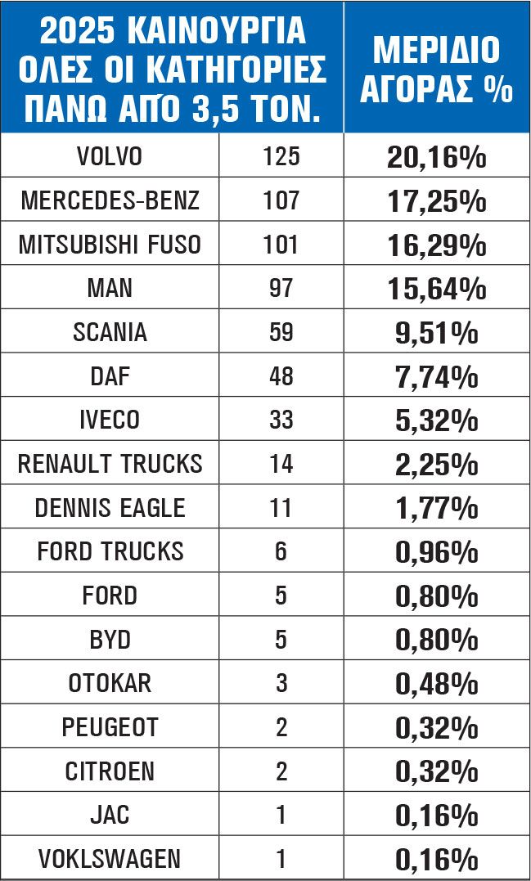
Task: Click the MITSUBISHI FUSO brand name
Action: pos(110,245)
